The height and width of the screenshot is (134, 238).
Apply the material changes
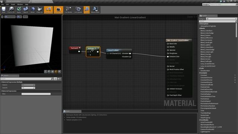point(19,10)
